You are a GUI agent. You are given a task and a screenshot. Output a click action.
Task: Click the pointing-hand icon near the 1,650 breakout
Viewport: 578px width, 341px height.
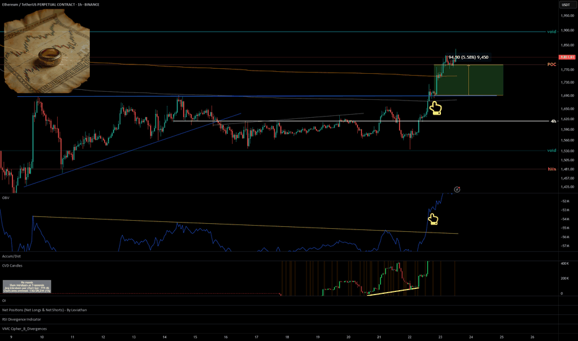coord(435,108)
